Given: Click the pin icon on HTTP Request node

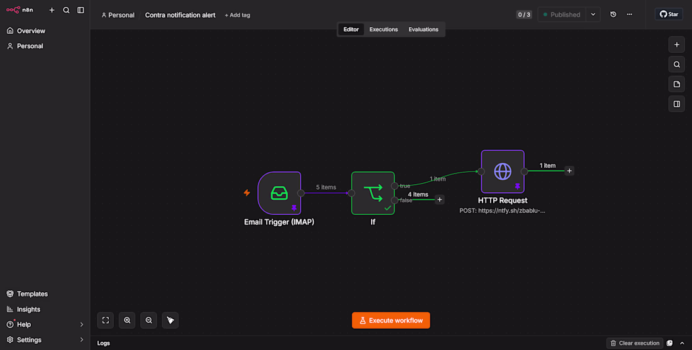Looking at the screenshot, I should [517, 187].
